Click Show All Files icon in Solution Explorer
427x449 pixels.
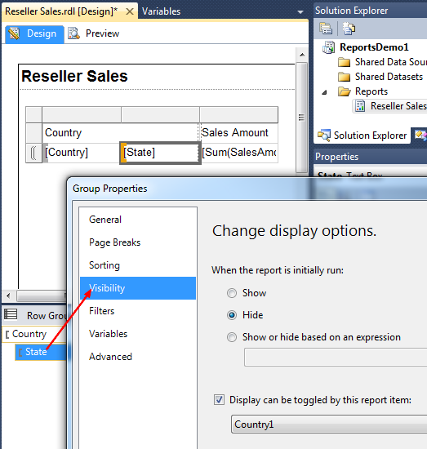coord(349,29)
